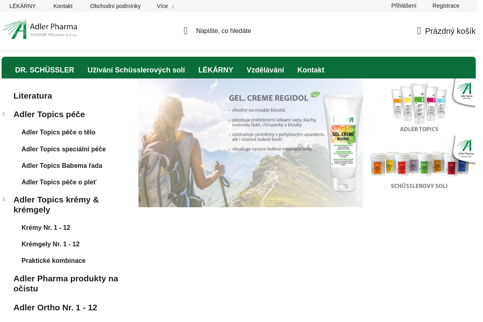The height and width of the screenshot is (322, 483).
Task: Collapse the Adler Topics péče category arrow
Action: coord(4,114)
